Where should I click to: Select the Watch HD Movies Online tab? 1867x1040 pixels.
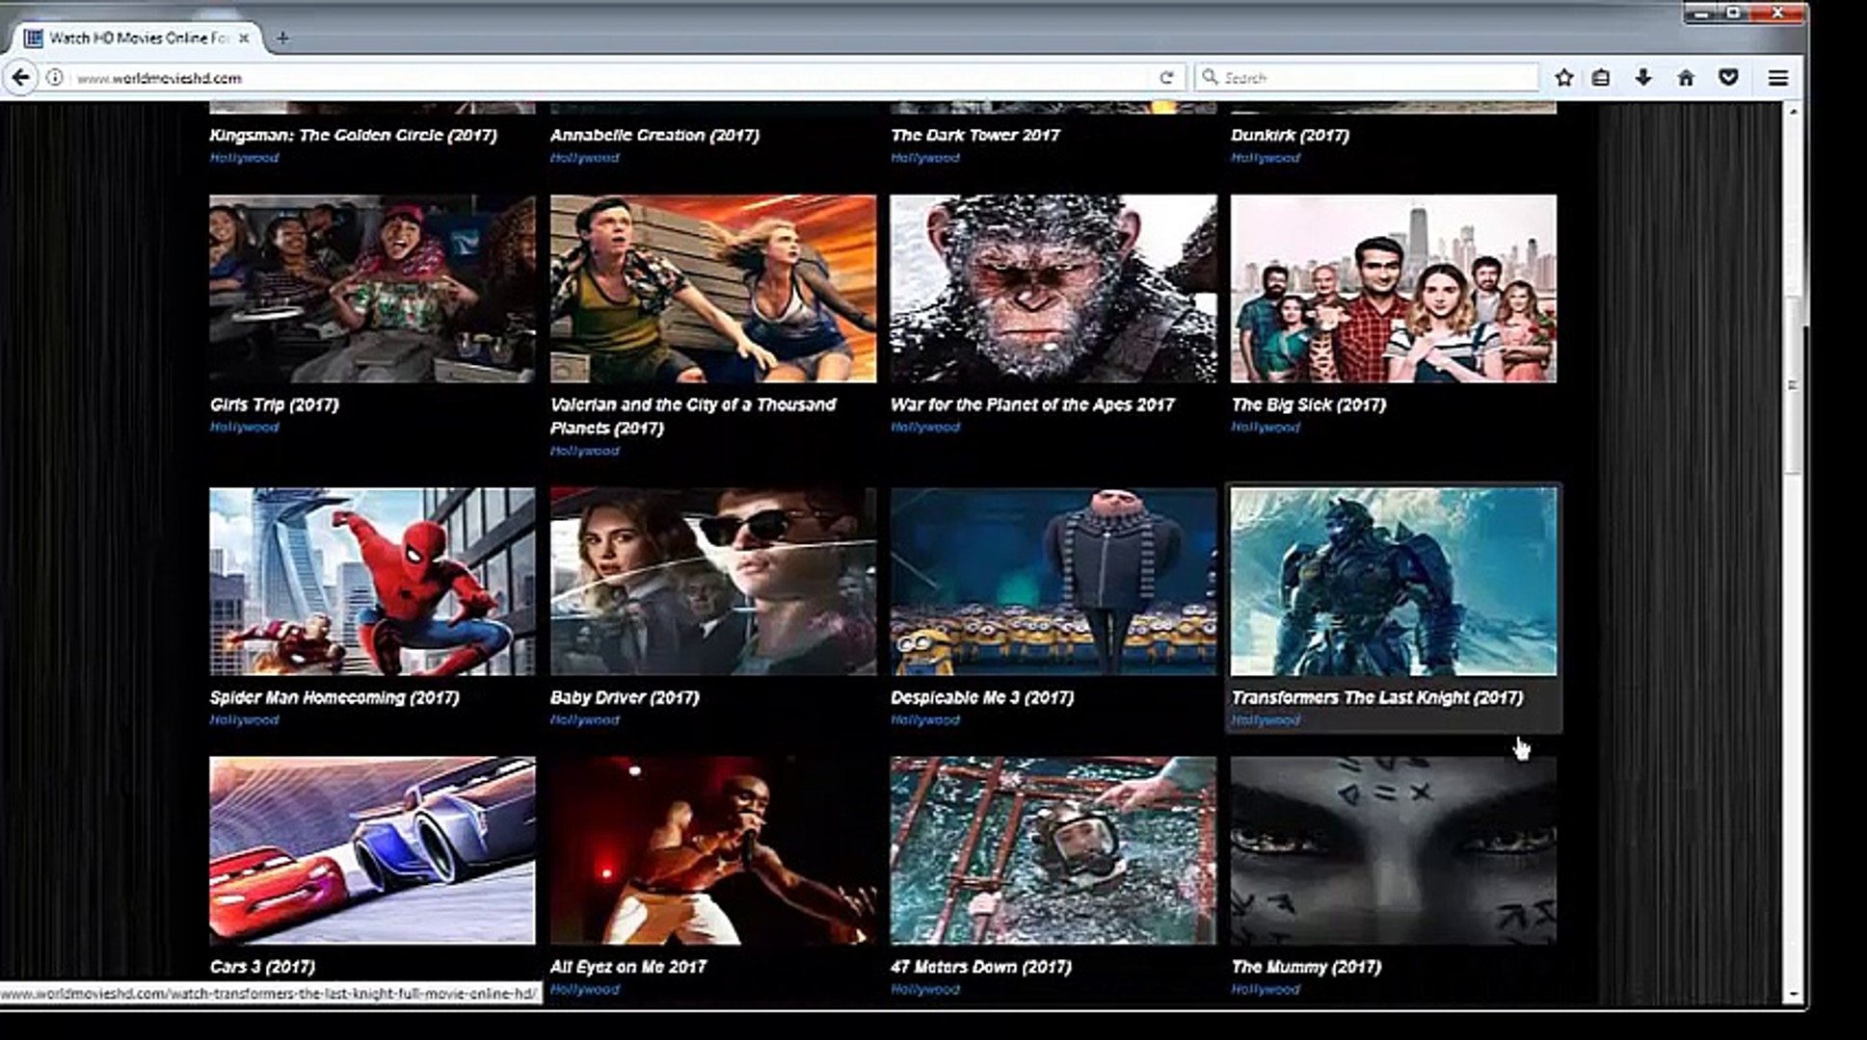(135, 39)
